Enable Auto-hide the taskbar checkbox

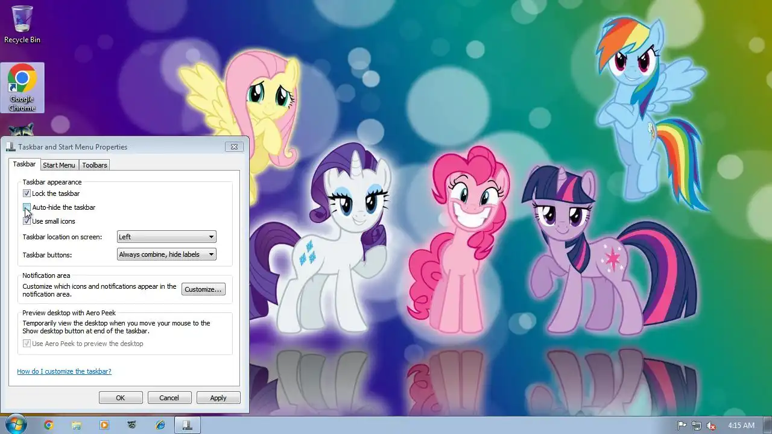click(x=27, y=207)
